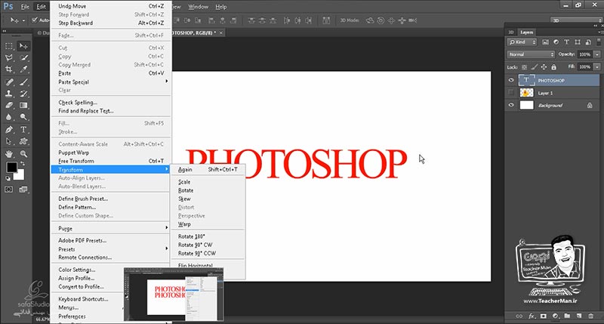Select the Custom Shape tool
This screenshot has height=324, width=604.
[x=23, y=141]
